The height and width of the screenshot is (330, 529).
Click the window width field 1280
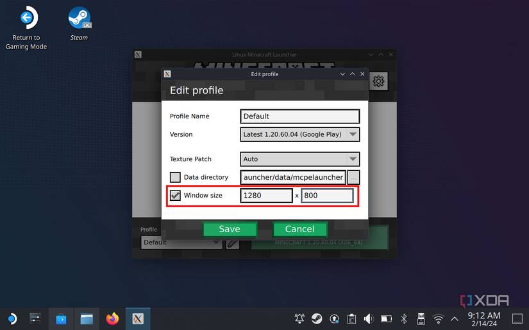[266, 196]
